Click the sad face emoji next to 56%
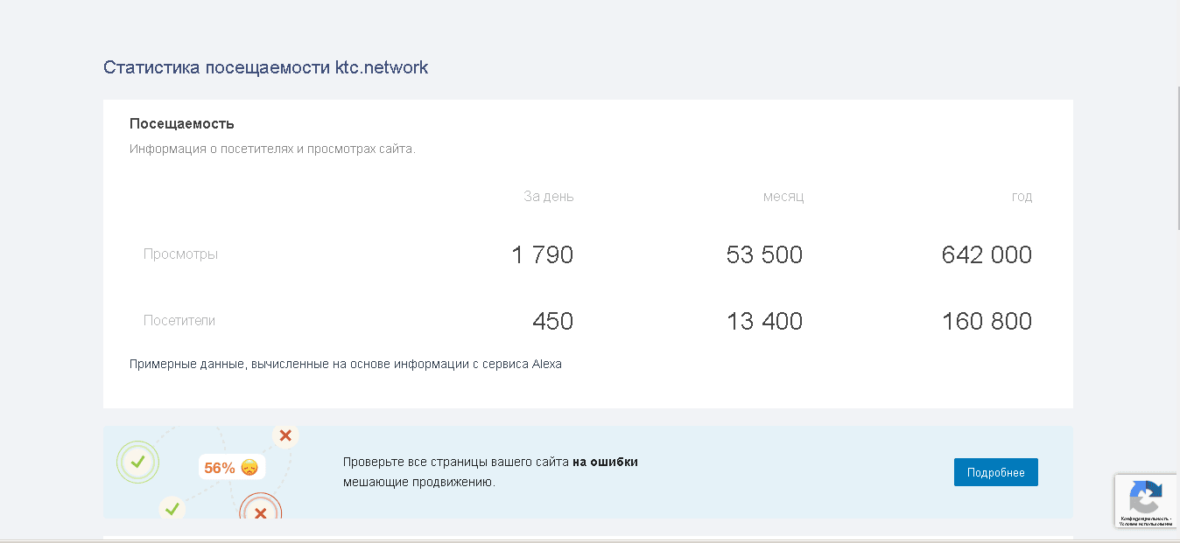Viewport: 1180px width, 543px height. point(249,467)
